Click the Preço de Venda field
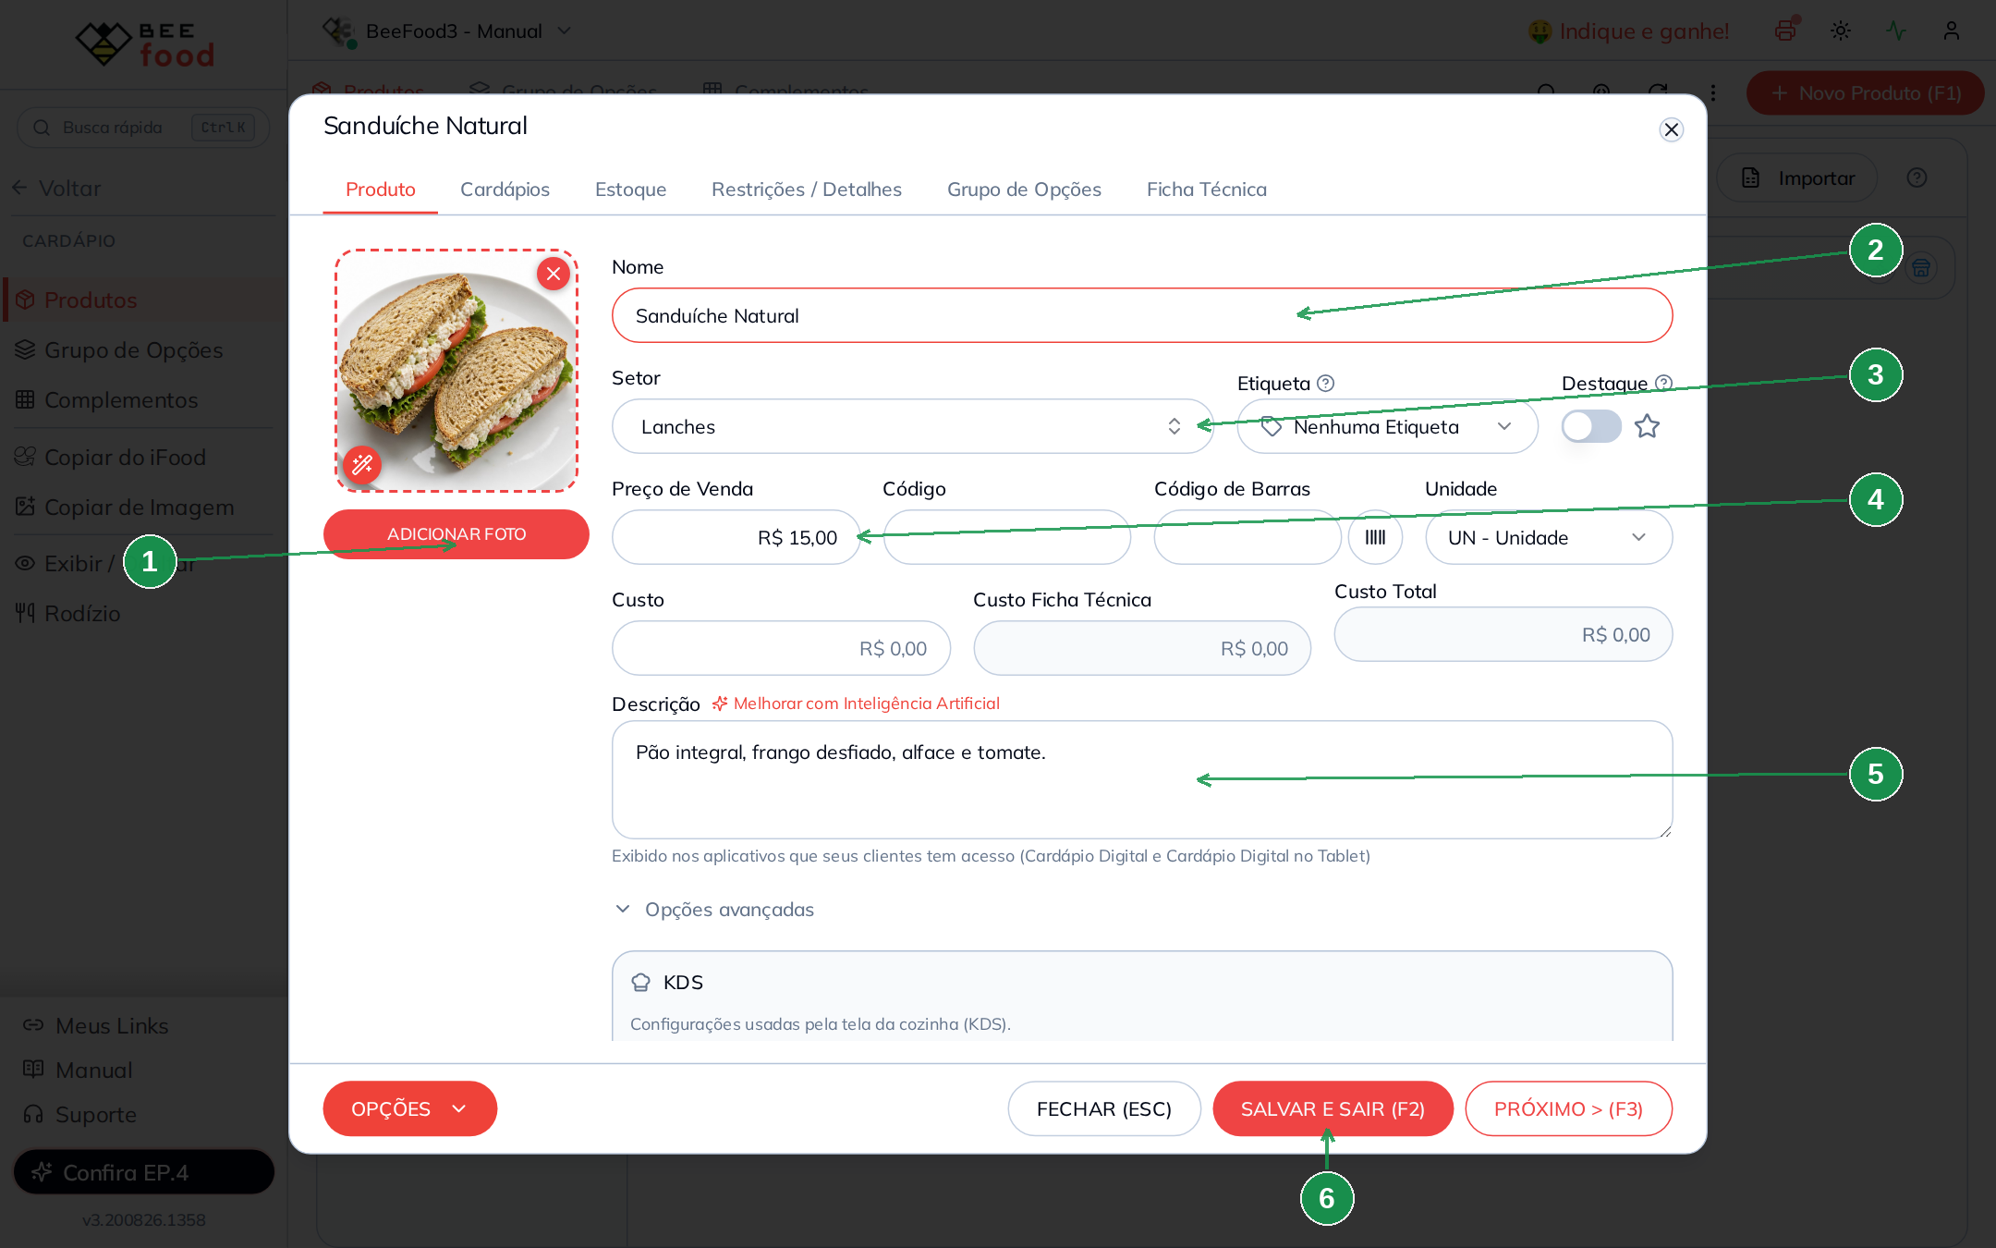This screenshot has width=1996, height=1248. [736, 537]
